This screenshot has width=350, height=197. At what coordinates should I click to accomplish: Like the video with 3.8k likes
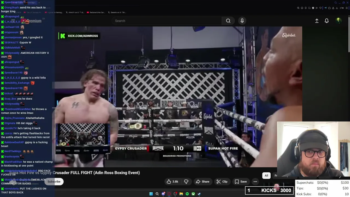[x=173, y=181]
